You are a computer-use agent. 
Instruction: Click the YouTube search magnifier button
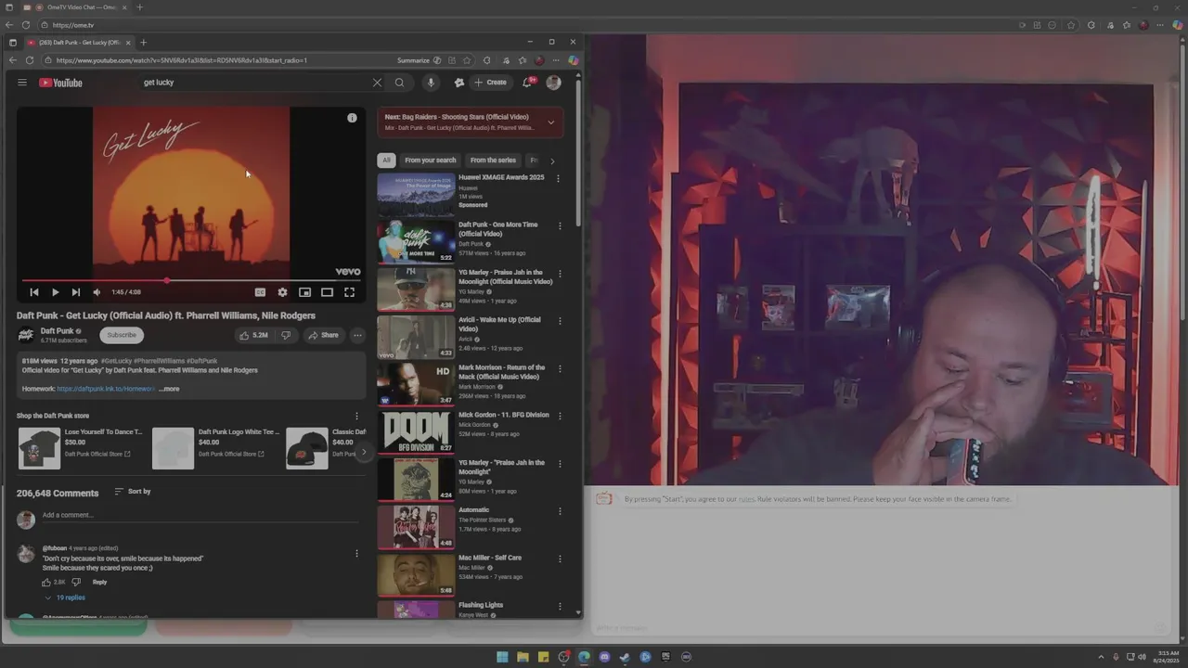[x=400, y=83]
